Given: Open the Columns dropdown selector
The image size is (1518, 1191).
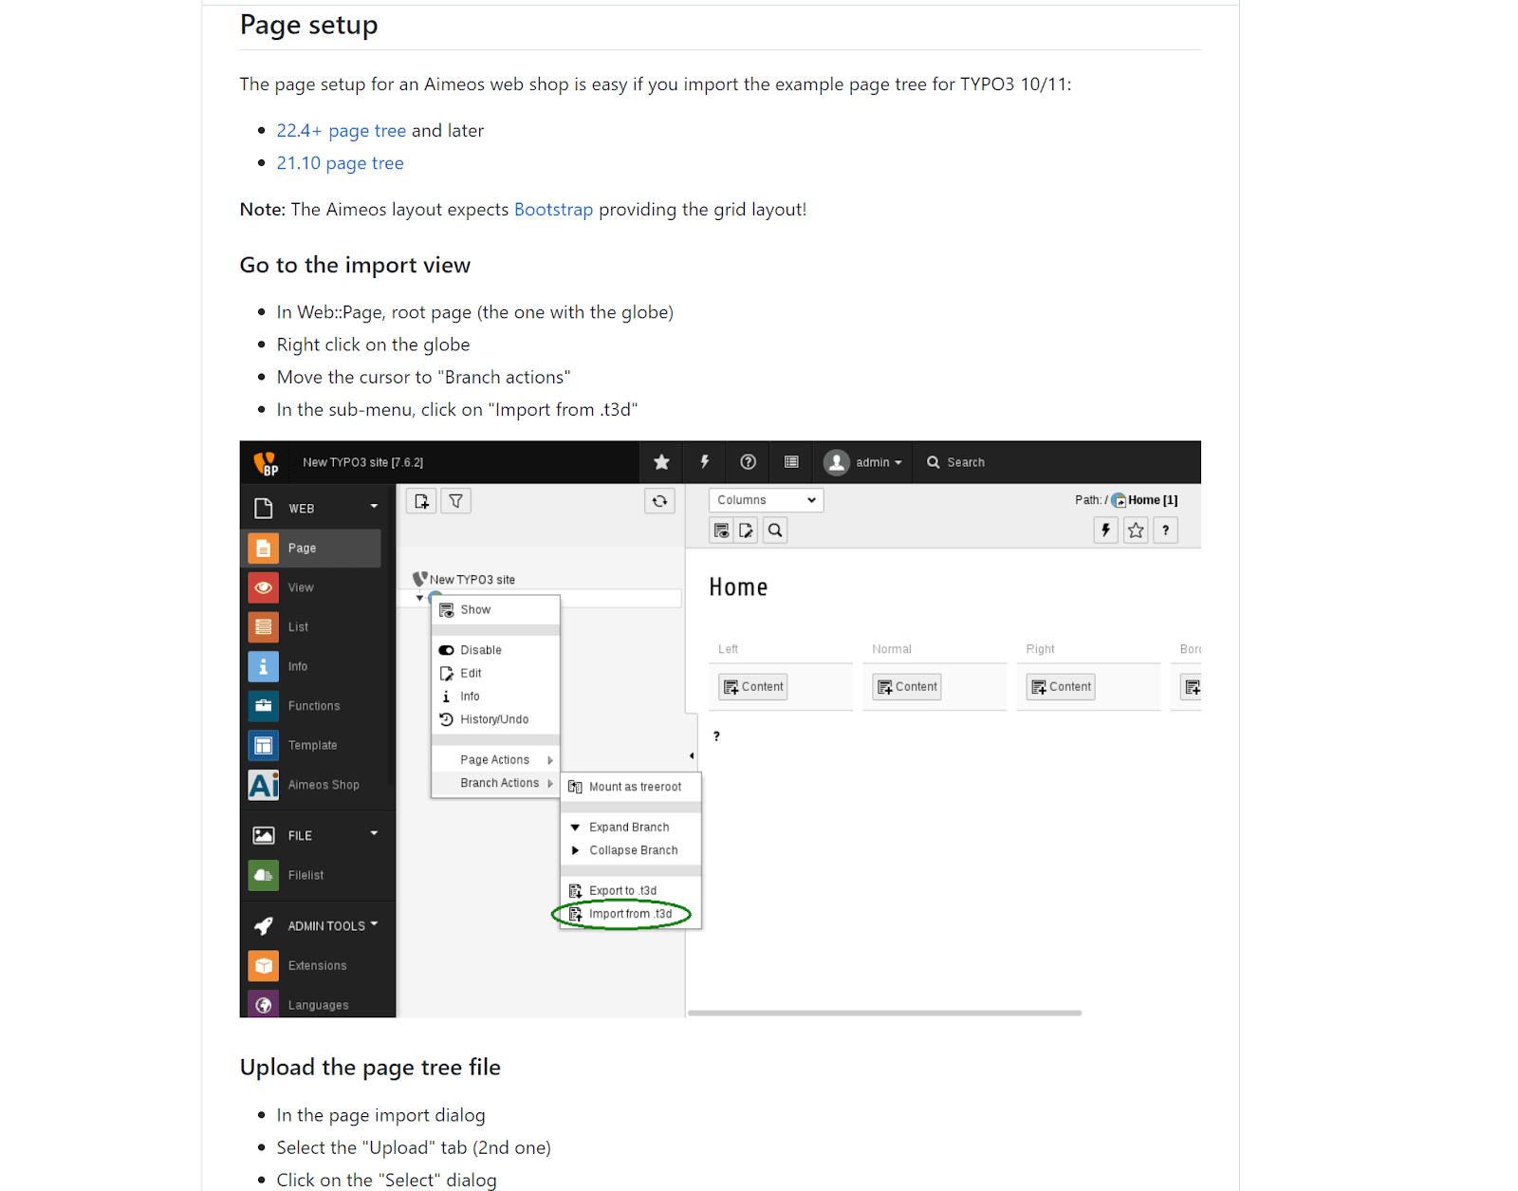Looking at the screenshot, I should pyautogui.click(x=766, y=500).
